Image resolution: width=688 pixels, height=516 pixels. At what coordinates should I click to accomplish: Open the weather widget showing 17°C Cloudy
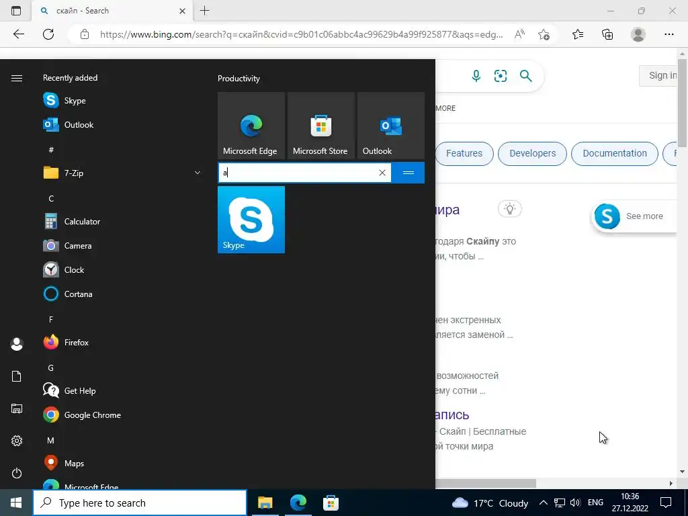tap(490, 503)
